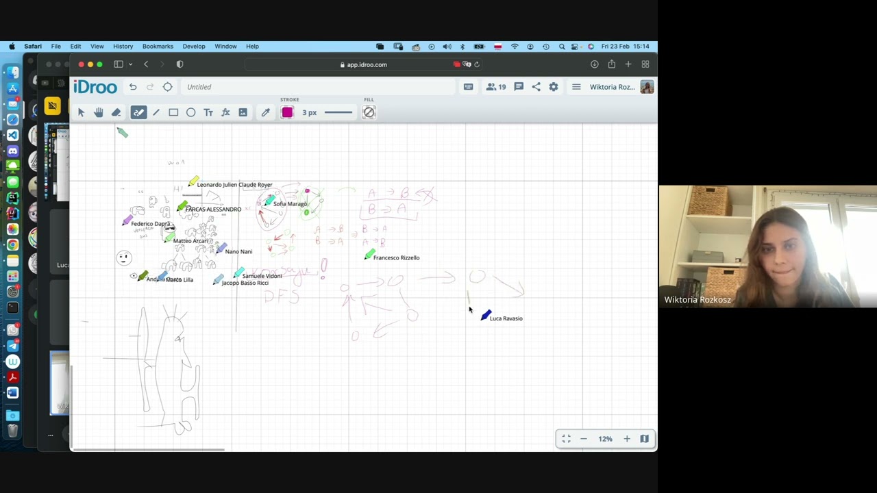Click Fri 23 Feb 15:14 clock

pyautogui.click(x=625, y=47)
